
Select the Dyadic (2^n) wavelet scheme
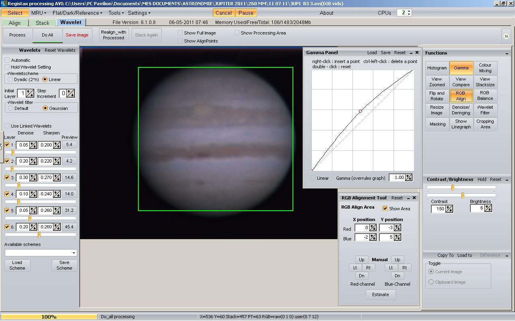(x=10, y=79)
